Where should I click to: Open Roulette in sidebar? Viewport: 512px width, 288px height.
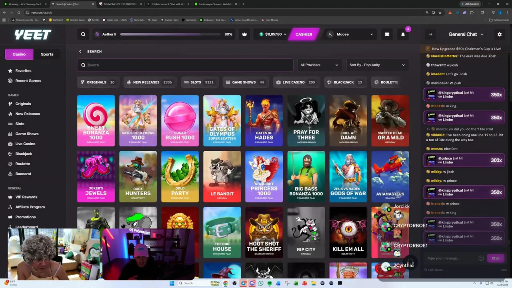(x=22, y=164)
